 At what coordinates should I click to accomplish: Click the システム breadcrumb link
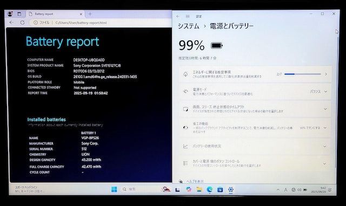pyautogui.click(x=189, y=26)
